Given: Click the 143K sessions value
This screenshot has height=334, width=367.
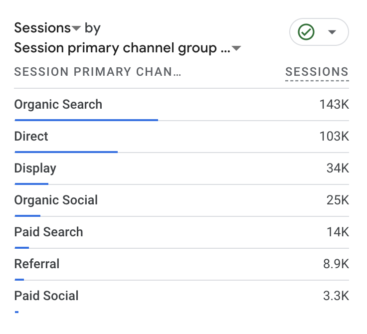Looking at the screenshot, I should pos(334,105).
